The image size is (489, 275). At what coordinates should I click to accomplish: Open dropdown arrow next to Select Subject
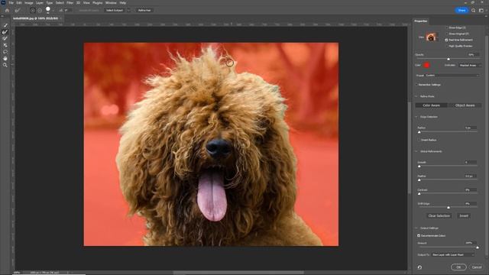coord(128,10)
